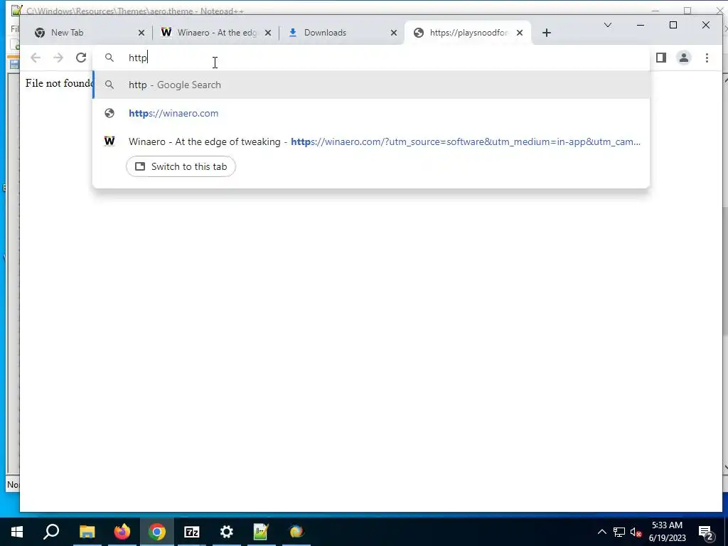Click the globe icon beside https://winaero.com
Screen dimensions: 728x546
[109, 113]
